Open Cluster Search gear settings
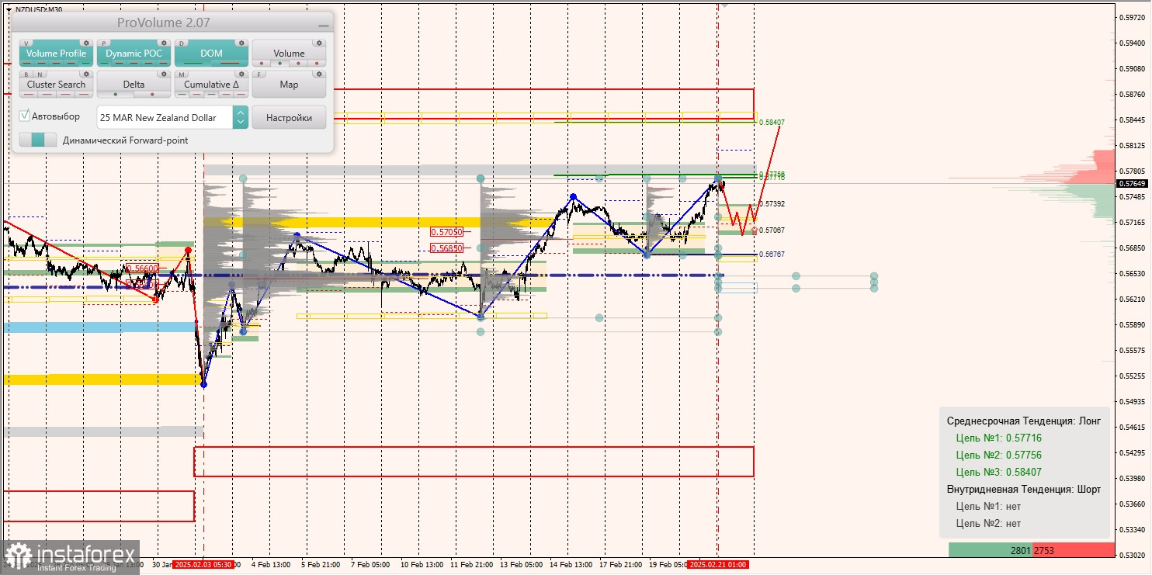 click(x=86, y=74)
